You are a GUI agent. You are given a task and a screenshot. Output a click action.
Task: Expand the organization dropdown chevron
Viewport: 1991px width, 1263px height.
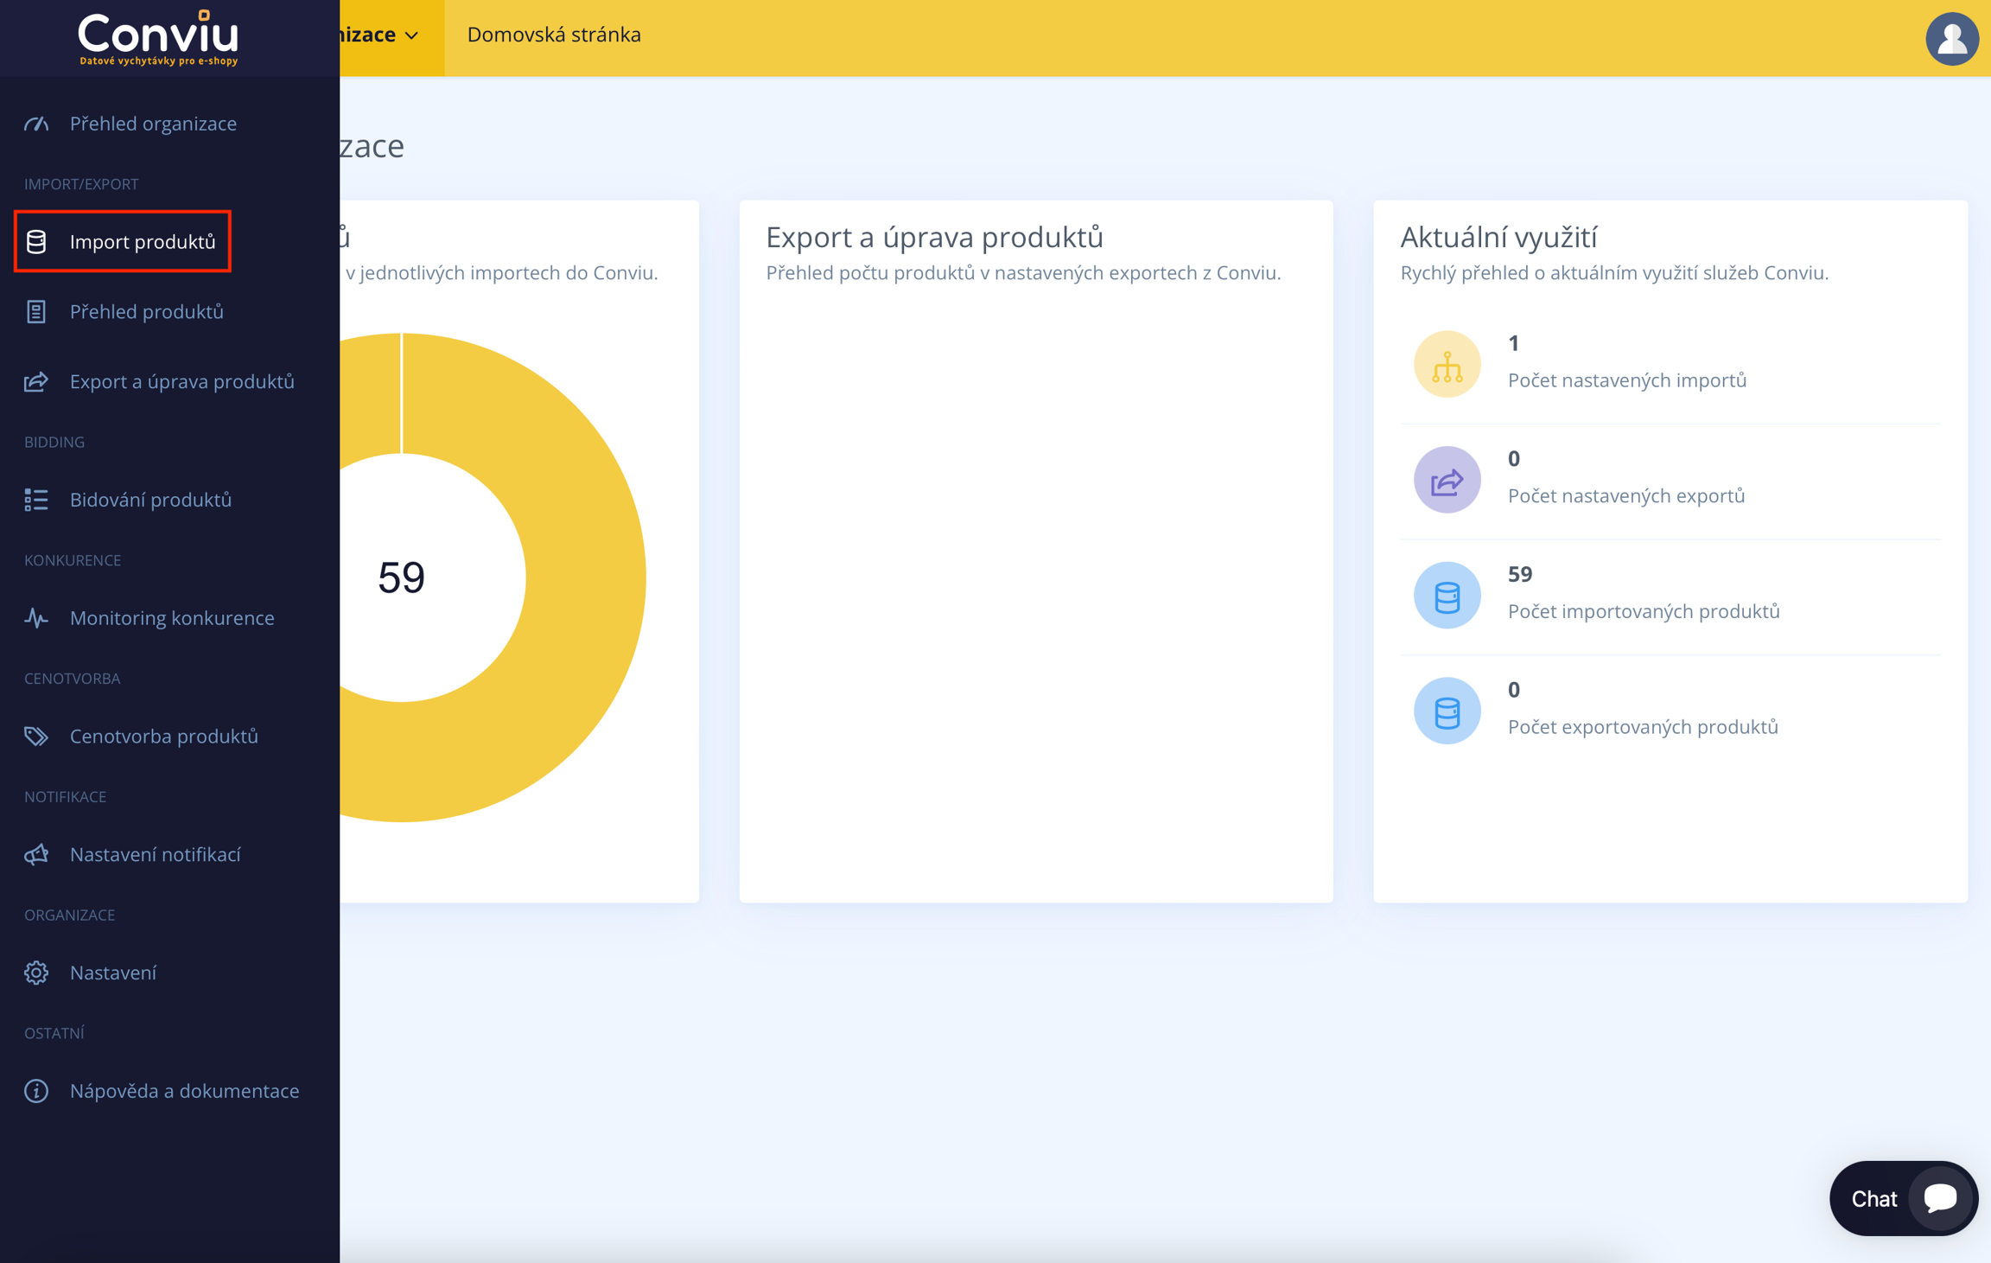point(412,35)
